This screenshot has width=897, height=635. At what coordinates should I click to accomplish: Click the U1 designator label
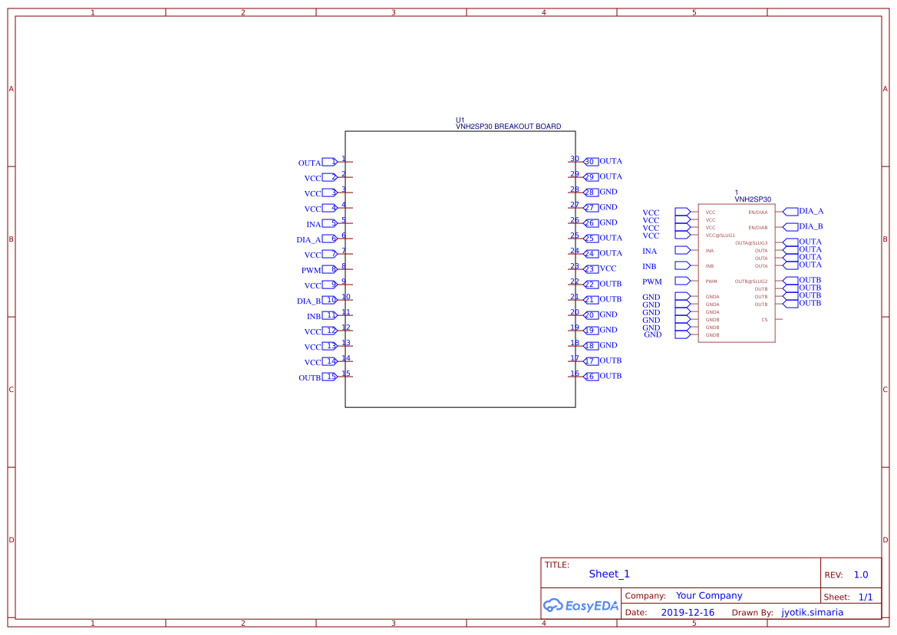460,120
